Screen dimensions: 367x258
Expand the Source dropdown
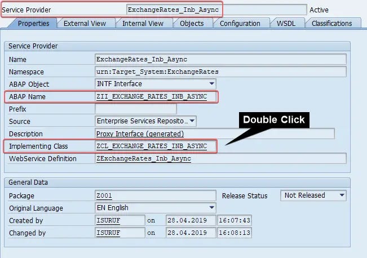click(x=192, y=121)
